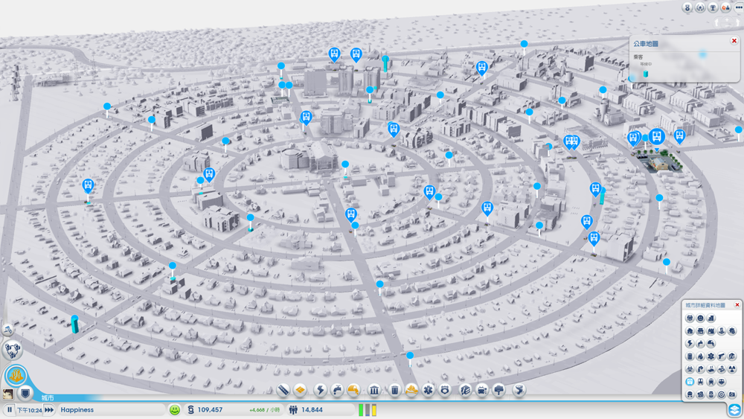Open the population 14,844 panel

[x=321, y=409]
